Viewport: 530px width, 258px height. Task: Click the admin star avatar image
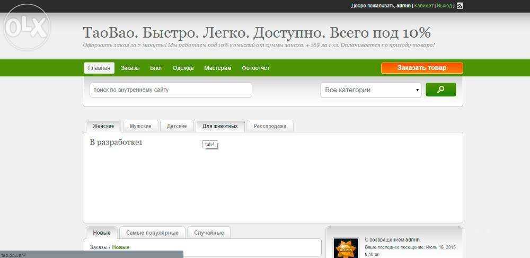(346, 248)
